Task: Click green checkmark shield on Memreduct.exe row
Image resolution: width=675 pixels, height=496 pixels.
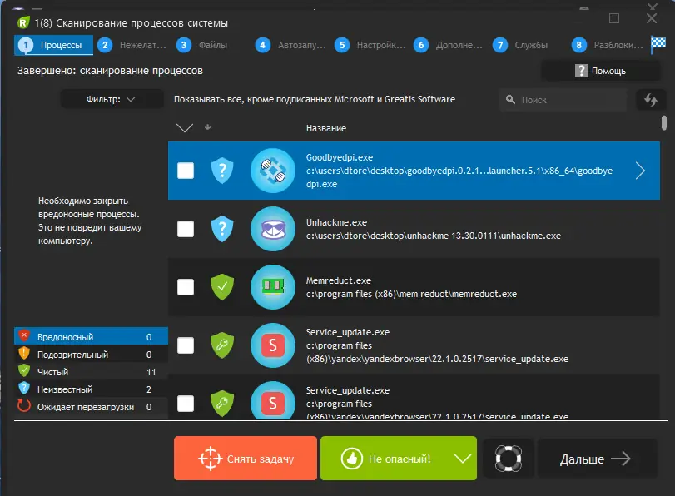Action: click(222, 287)
